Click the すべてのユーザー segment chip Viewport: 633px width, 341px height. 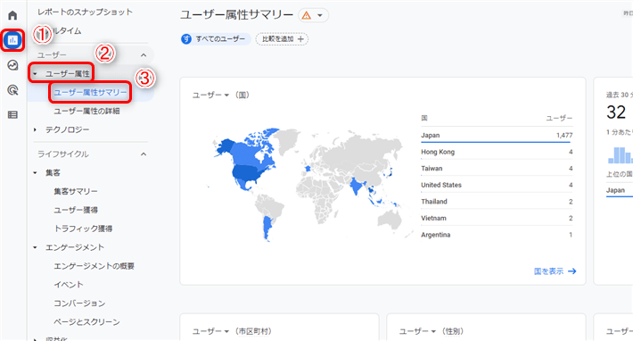point(216,38)
